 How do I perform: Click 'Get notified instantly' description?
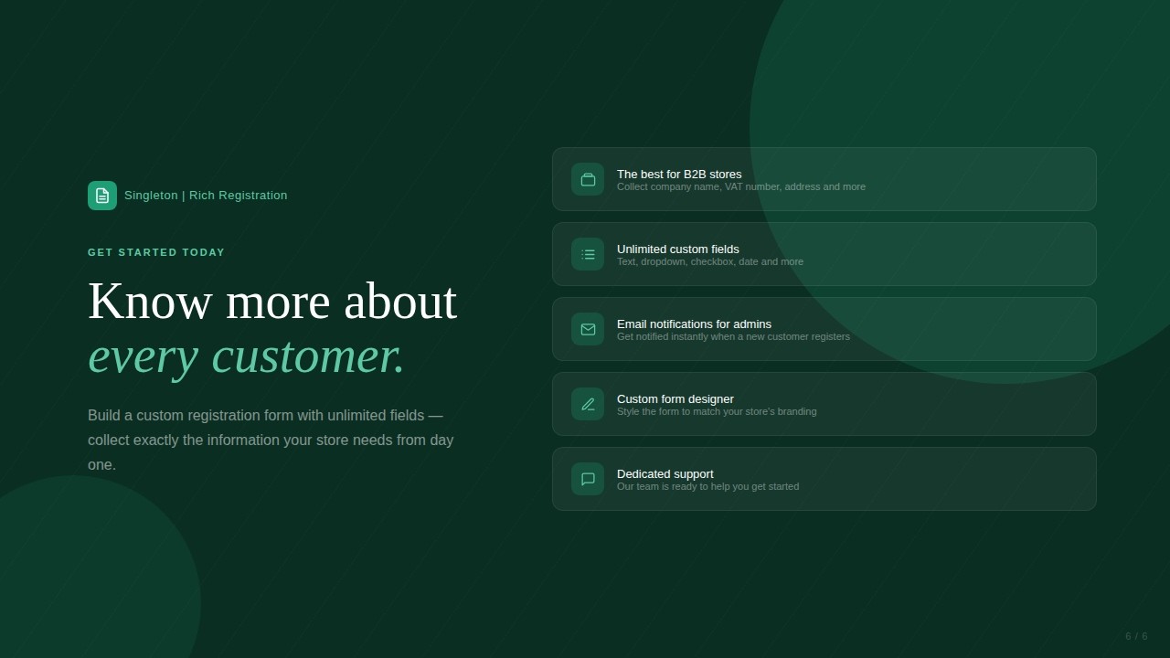(x=733, y=336)
